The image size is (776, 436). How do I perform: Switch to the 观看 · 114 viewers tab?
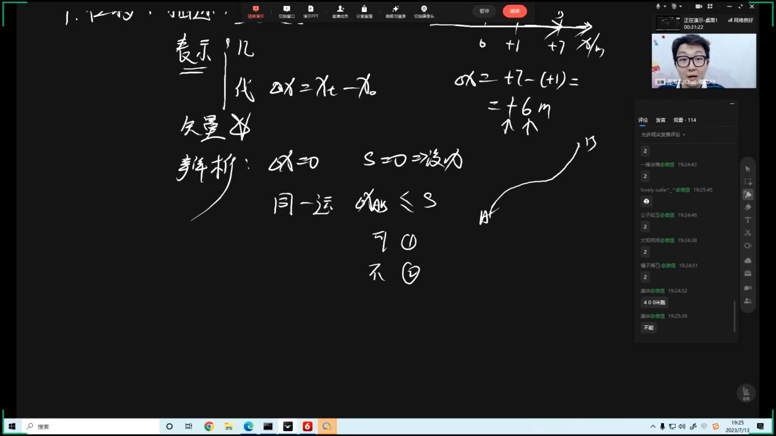pyautogui.click(x=684, y=120)
